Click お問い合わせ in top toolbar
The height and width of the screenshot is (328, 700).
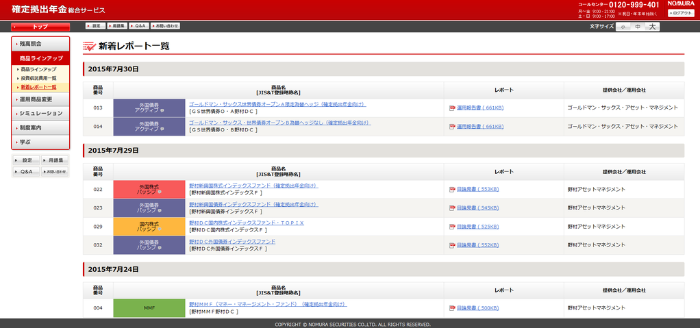(x=165, y=26)
